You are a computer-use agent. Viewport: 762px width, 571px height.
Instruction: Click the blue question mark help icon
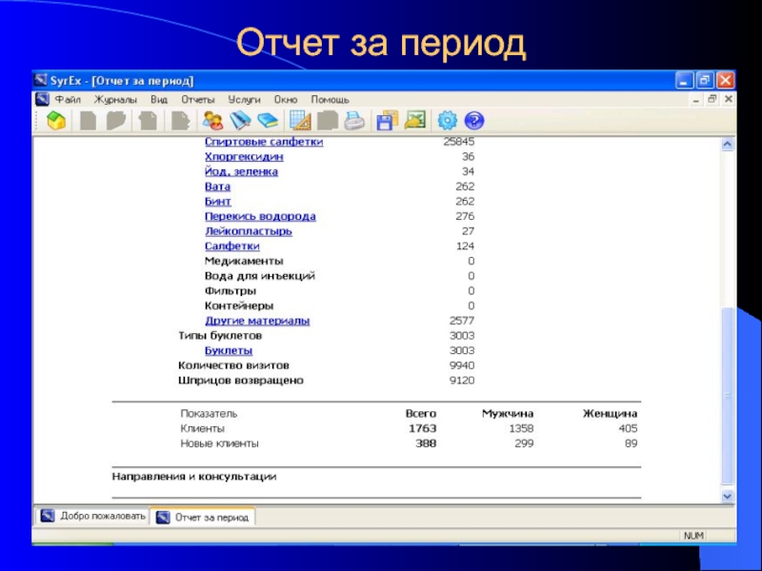click(474, 121)
